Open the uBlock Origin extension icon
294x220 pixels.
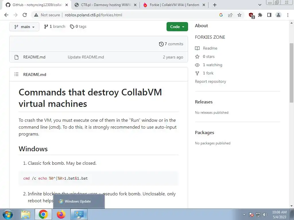pyautogui.click(x=251, y=15)
